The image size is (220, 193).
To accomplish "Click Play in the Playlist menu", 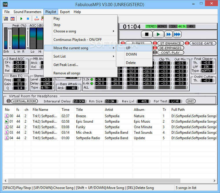I will (x=81, y=19).
